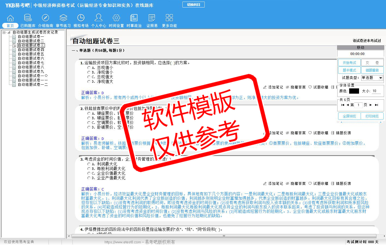The width and height of the screenshot is (386, 245).
Task: Click 隐藏答案 under question 3
Action: [296, 183]
